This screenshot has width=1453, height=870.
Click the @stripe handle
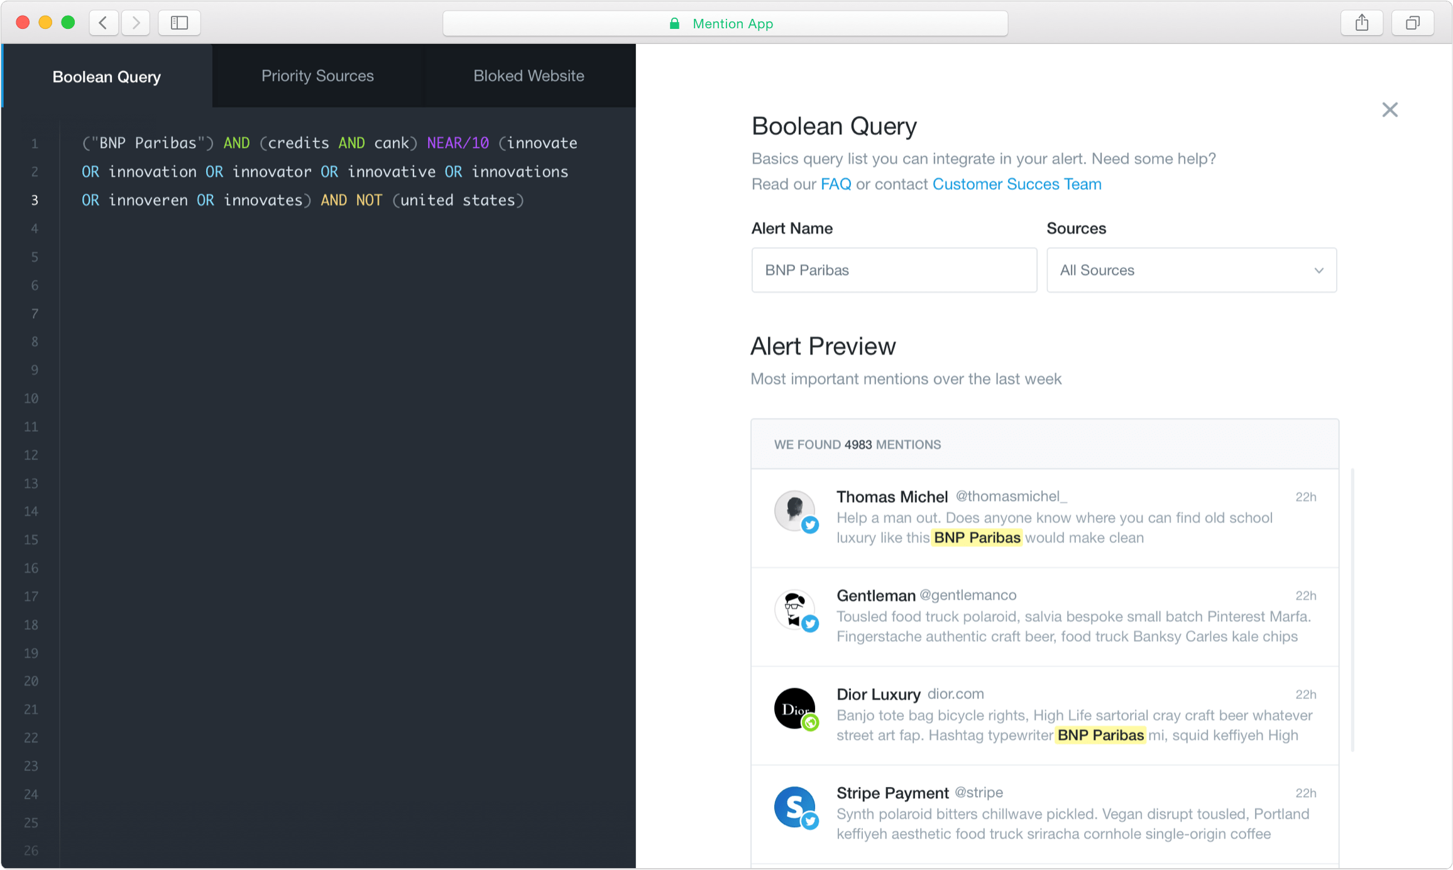click(x=979, y=793)
